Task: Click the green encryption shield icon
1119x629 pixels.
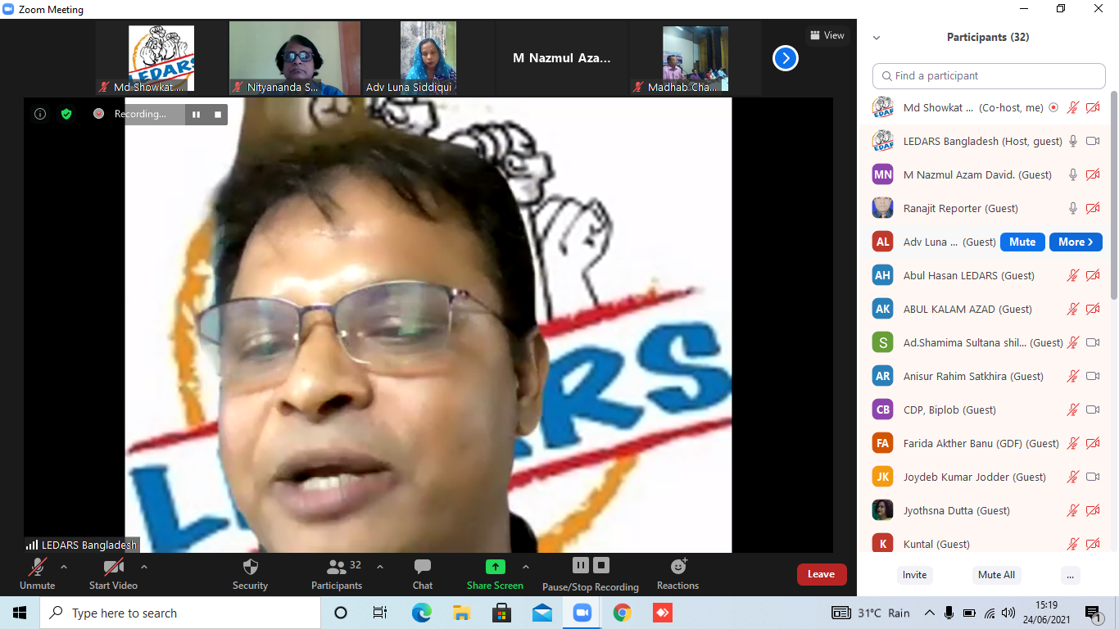Action: (x=66, y=114)
